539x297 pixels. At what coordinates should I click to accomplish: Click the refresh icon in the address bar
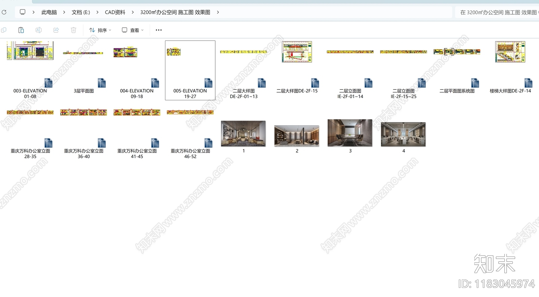point(4,12)
